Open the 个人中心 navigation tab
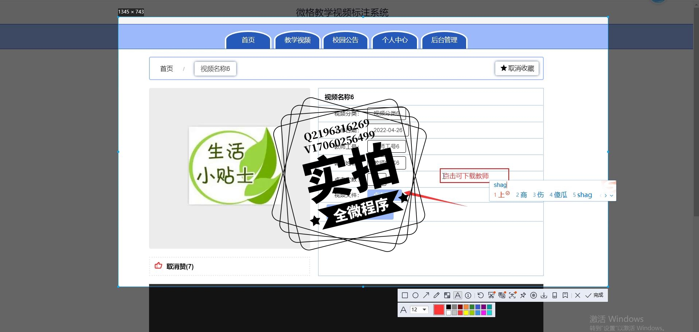 395,40
